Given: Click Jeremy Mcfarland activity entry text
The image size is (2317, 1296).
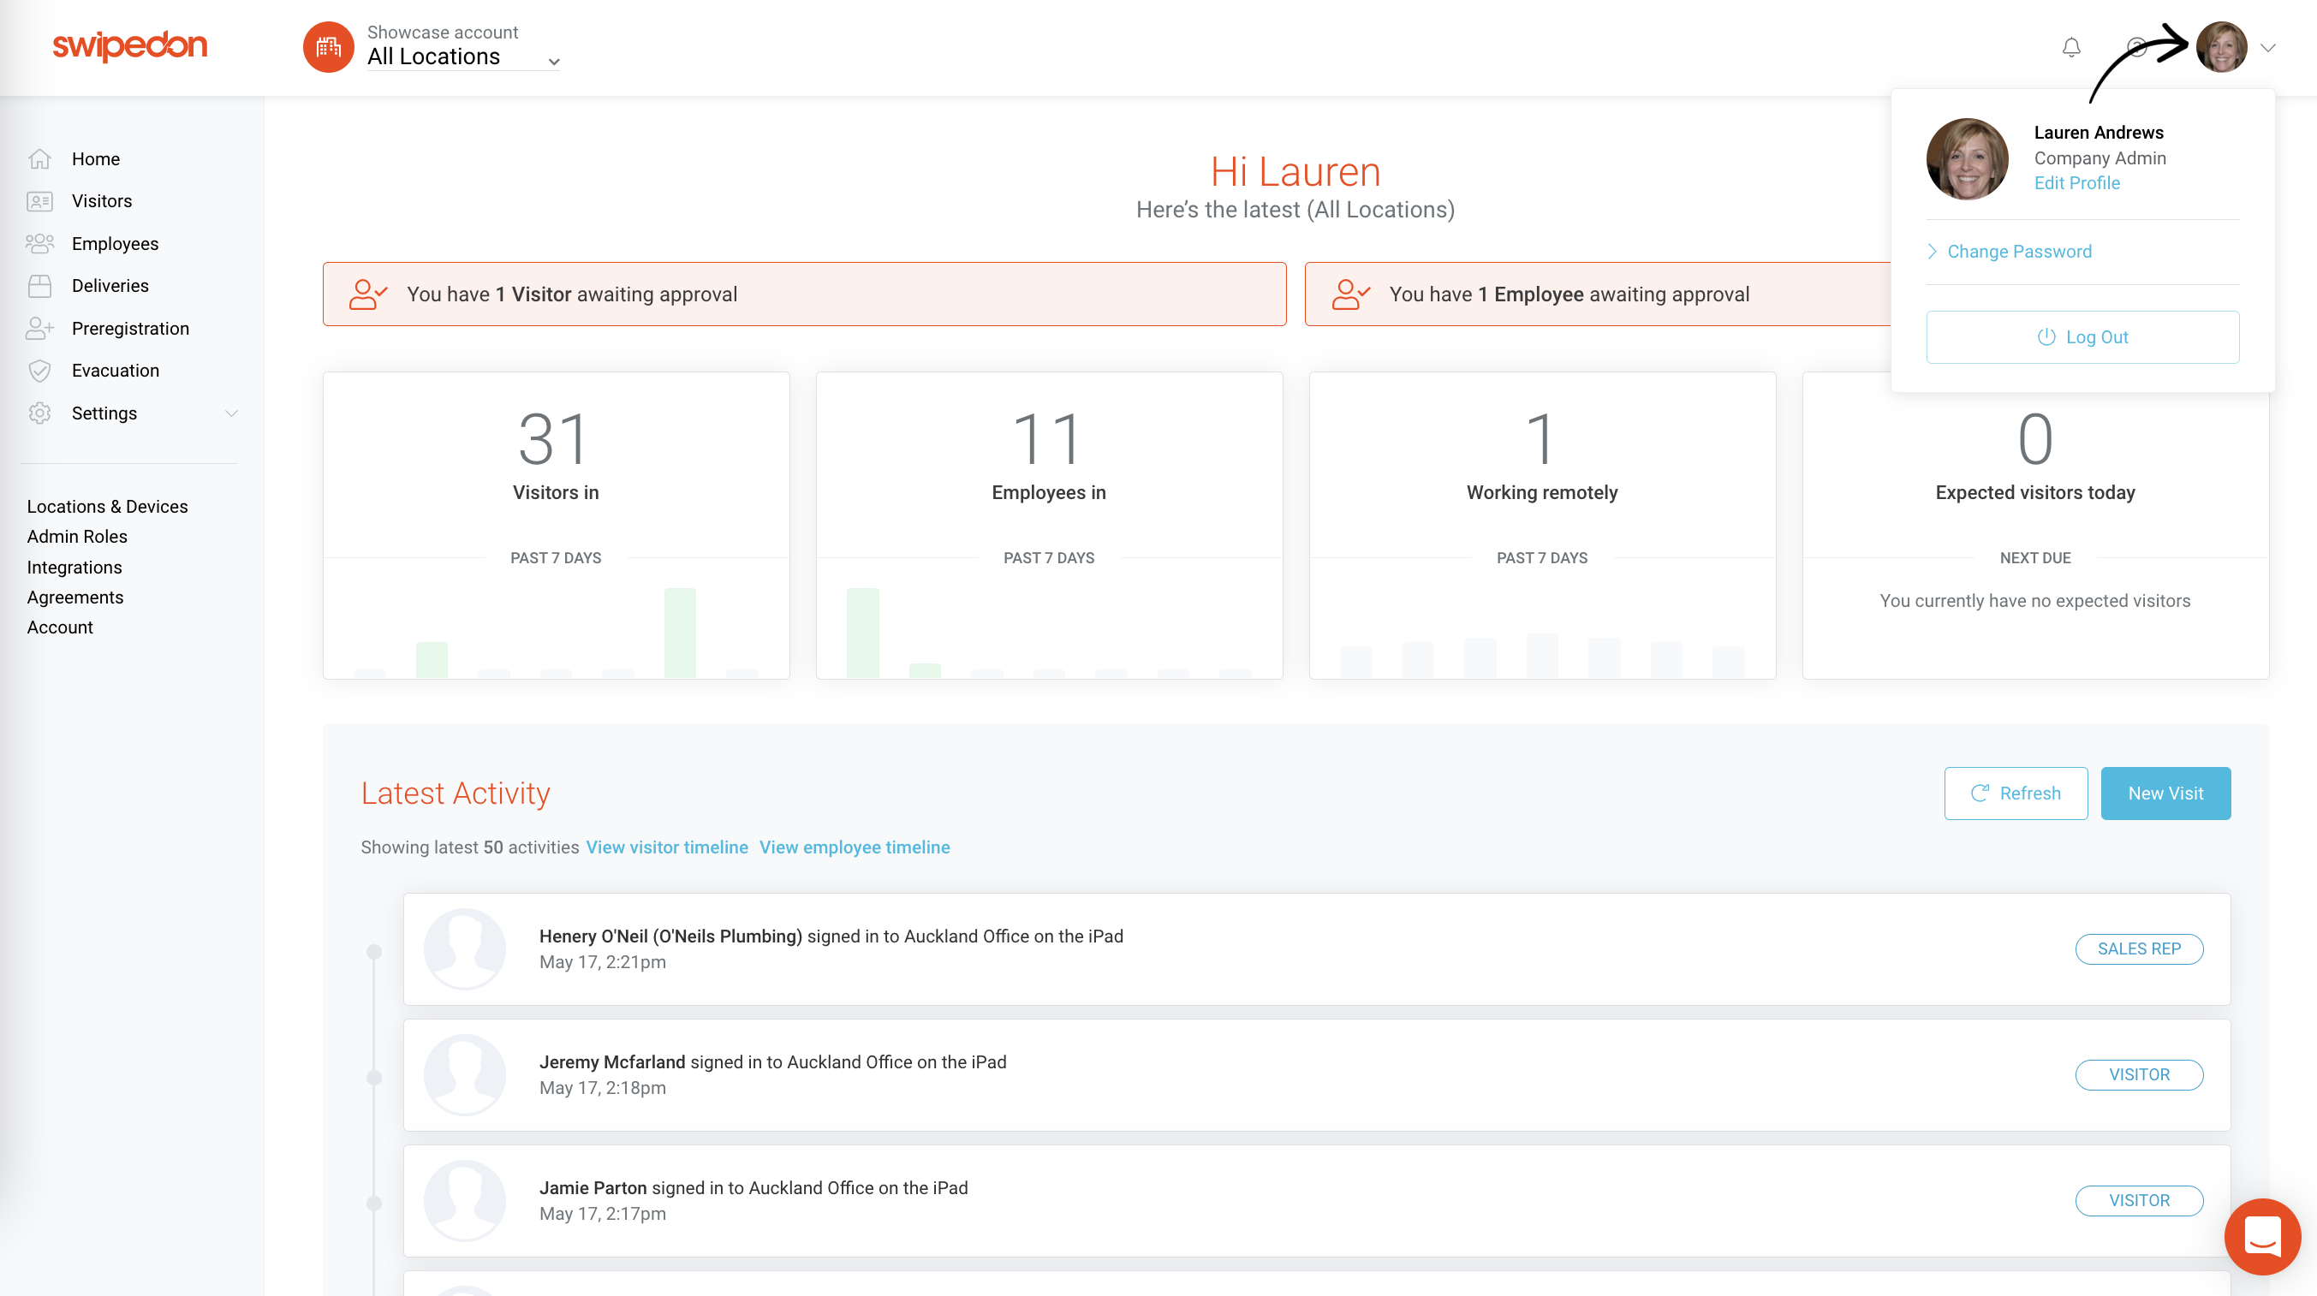Looking at the screenshot, I should point(772,1062).
